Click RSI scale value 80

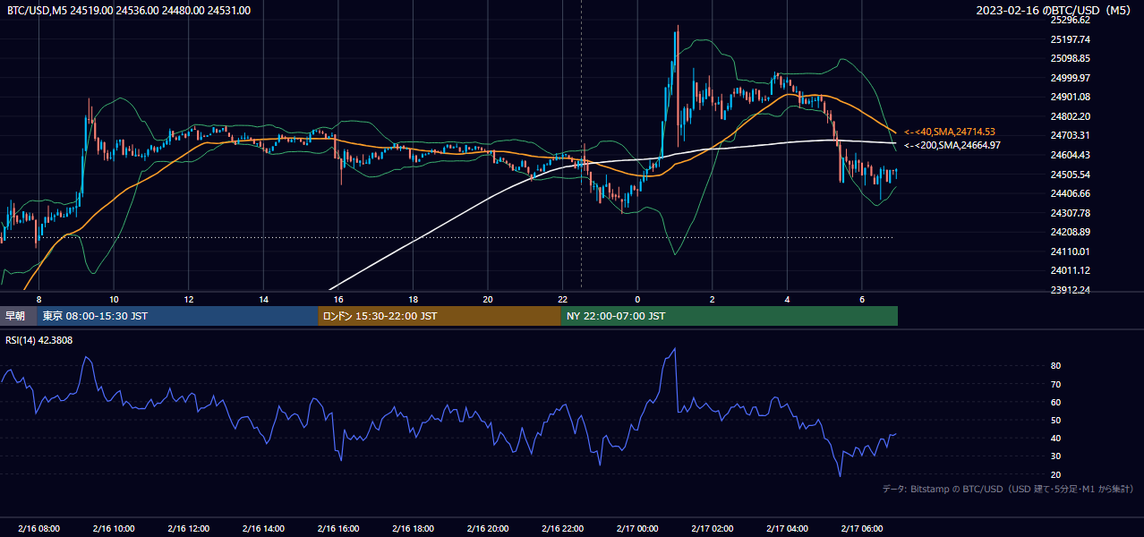(1056, 366)
